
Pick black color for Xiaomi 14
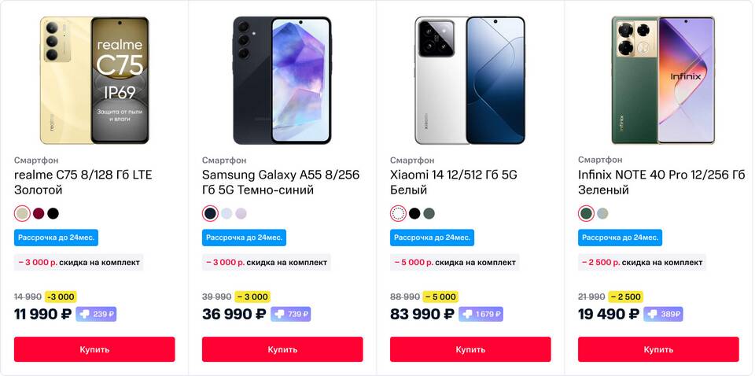tap(414, 213)
